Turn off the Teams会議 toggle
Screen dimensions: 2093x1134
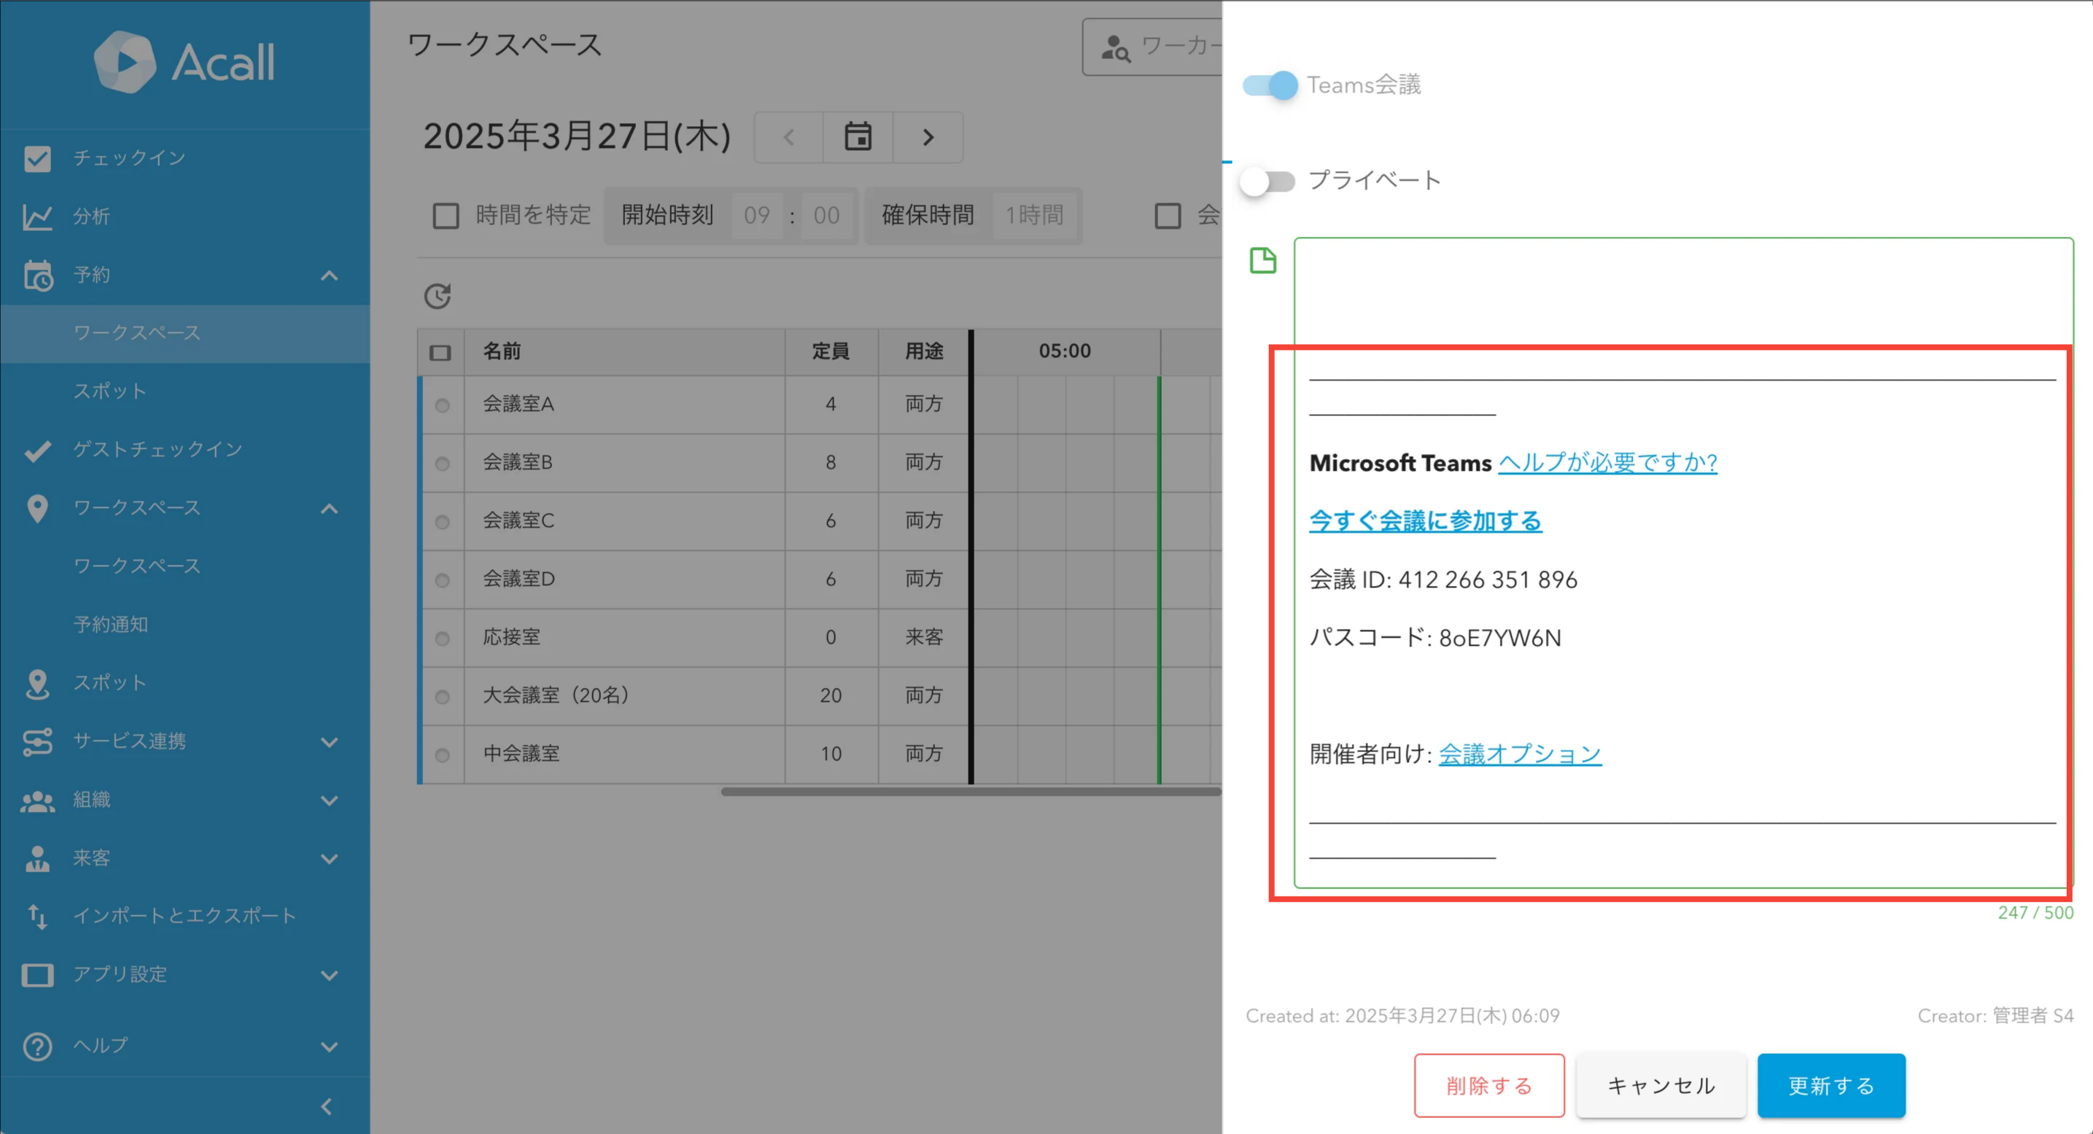coord(1270,85)
